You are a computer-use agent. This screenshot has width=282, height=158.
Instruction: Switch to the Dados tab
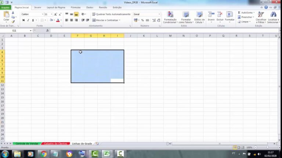pos(90,8)
